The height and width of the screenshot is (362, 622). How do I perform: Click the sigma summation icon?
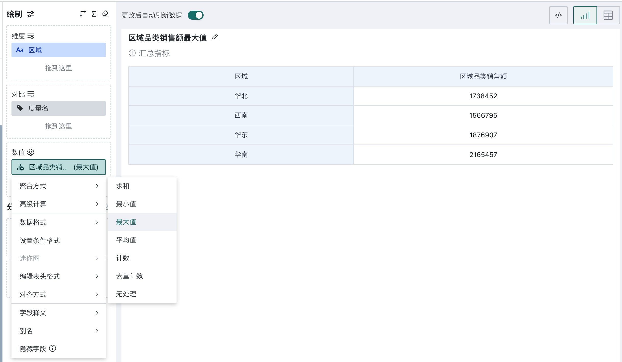(94, 14)
